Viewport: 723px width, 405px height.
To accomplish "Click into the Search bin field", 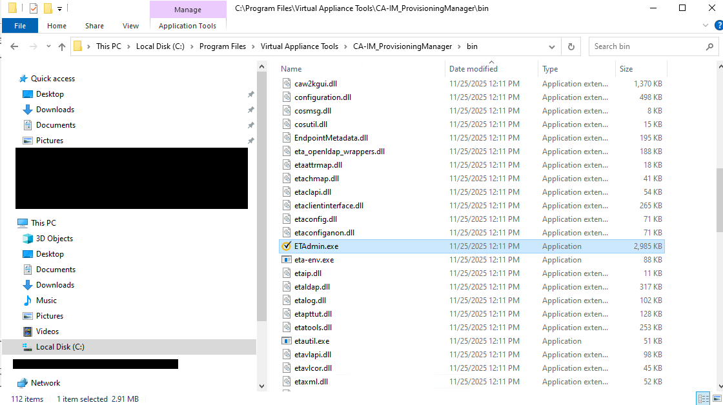I will [x=646, y=46].
